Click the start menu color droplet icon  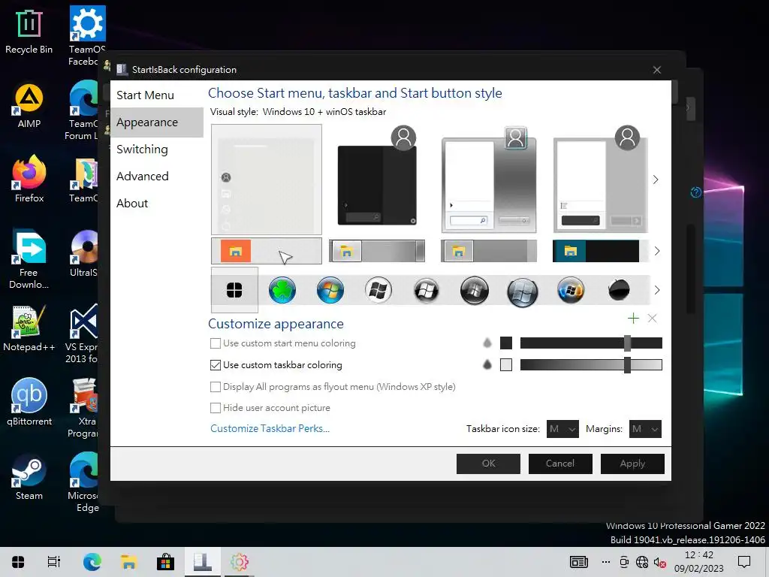(x=487, y=343)
